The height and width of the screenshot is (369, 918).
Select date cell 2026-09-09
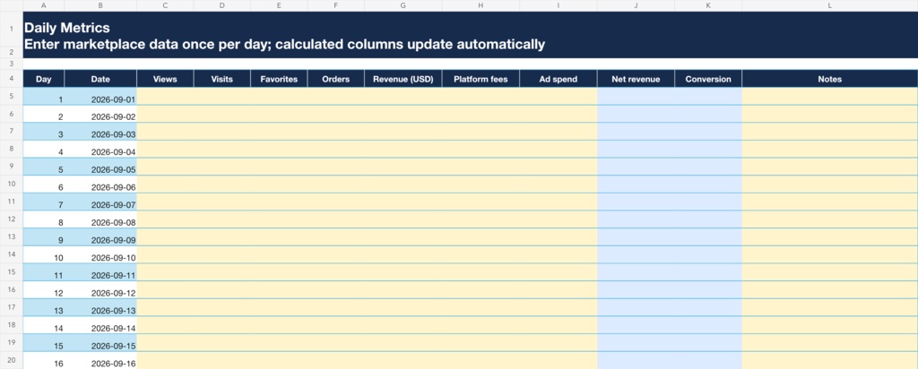click(100, 236)
